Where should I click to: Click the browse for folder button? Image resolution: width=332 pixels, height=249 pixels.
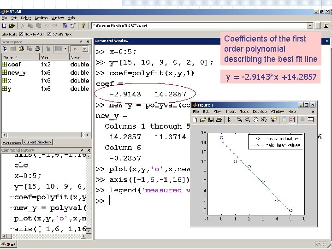coord(318,26)
